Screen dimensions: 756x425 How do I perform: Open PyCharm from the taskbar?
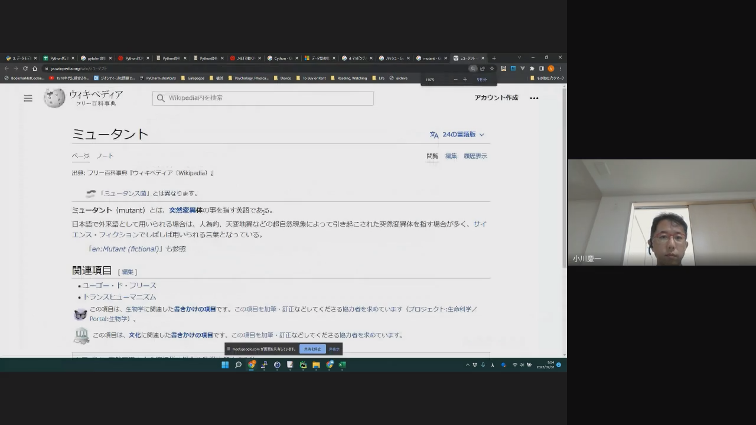[303, 365]
